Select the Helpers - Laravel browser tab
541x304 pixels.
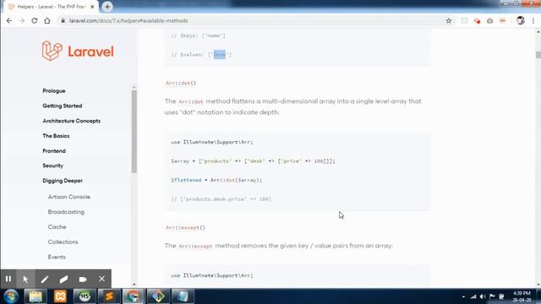click(52, 7)
